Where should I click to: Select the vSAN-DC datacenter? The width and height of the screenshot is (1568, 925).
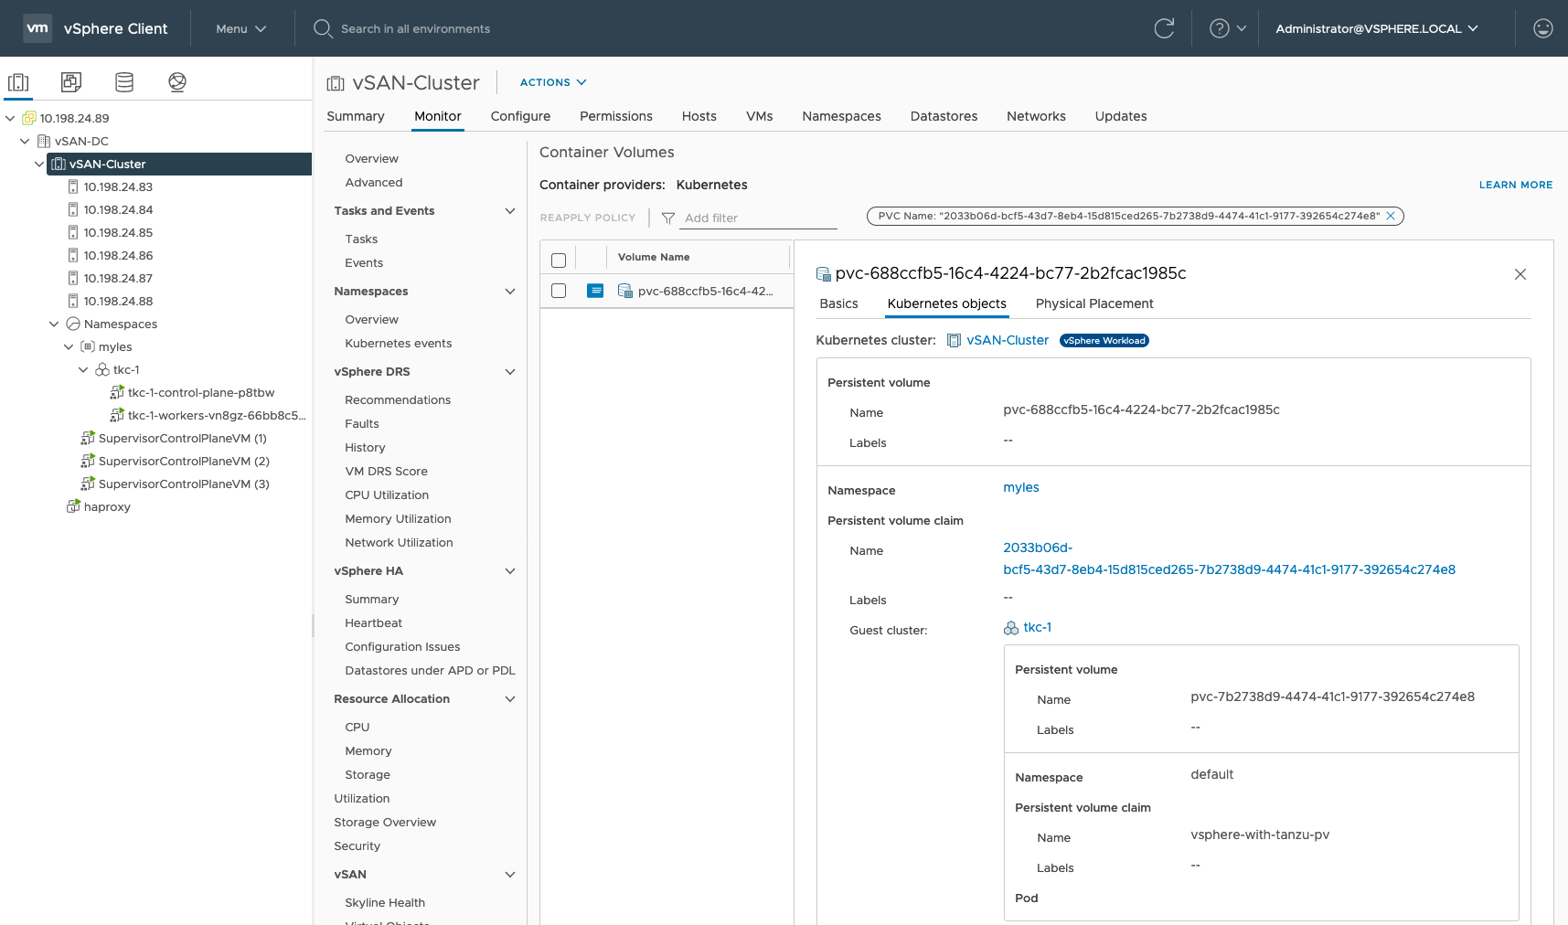click(81, 141)
